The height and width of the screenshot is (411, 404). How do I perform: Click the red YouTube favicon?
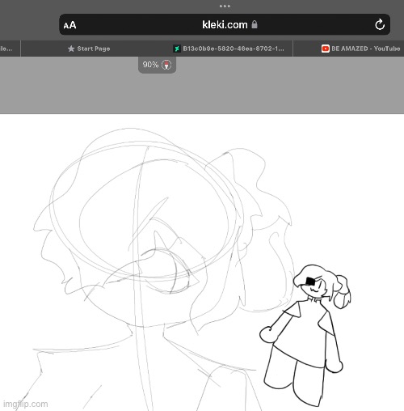pos(325,49)
